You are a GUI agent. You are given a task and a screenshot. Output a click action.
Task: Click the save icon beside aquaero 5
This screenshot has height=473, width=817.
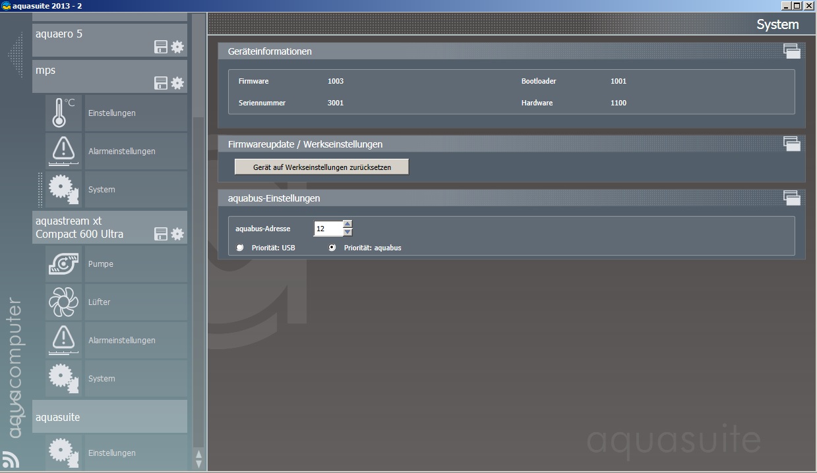[160, 47]
